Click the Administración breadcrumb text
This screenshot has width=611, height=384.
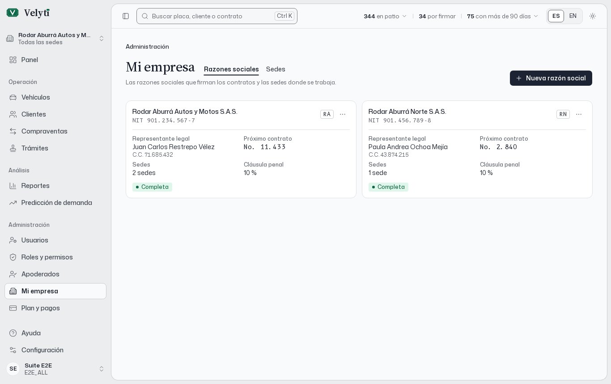pos(147,47)
